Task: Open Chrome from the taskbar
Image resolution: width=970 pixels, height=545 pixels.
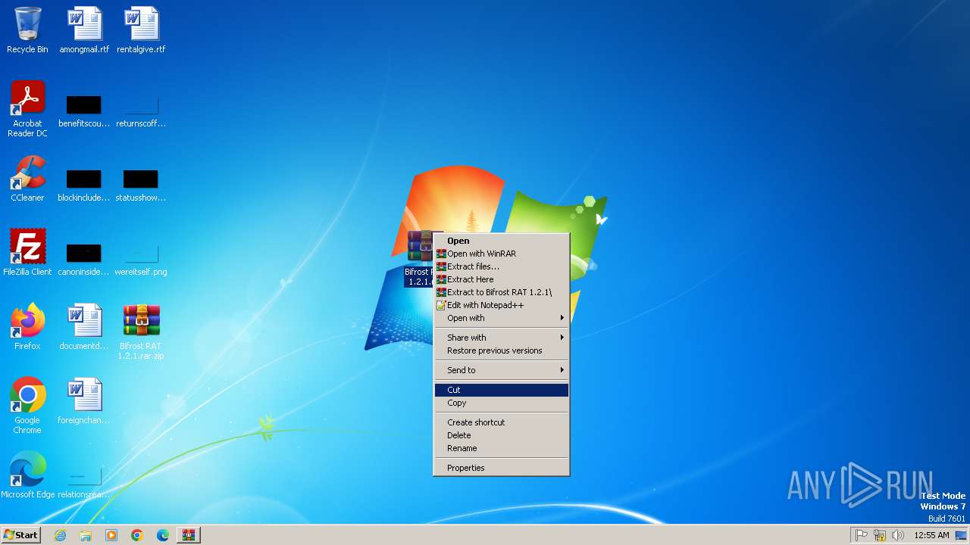Action: 137,535
